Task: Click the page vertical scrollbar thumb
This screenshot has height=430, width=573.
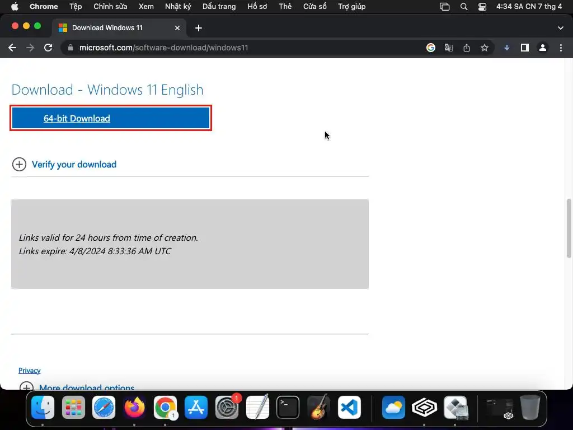Action: click(x=569, y=228)
